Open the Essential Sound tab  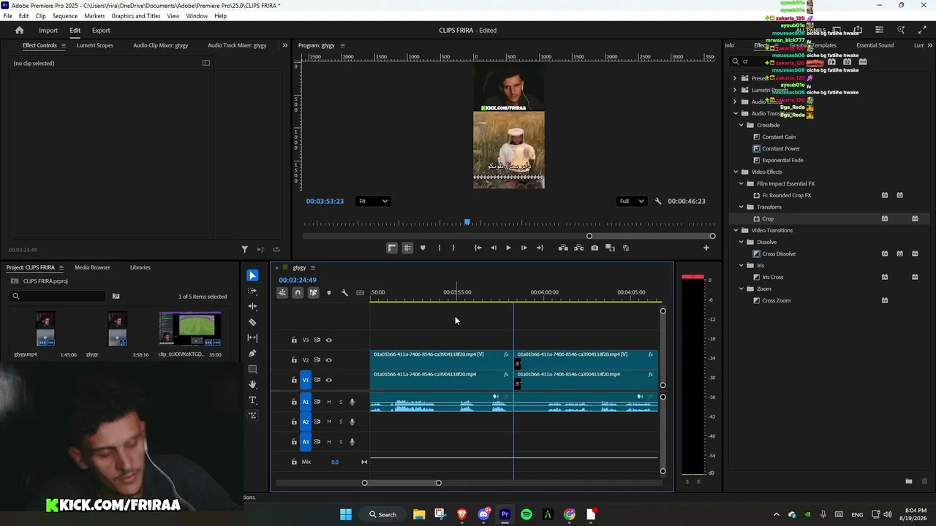875,45
